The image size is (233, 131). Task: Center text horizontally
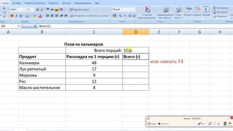52,16
